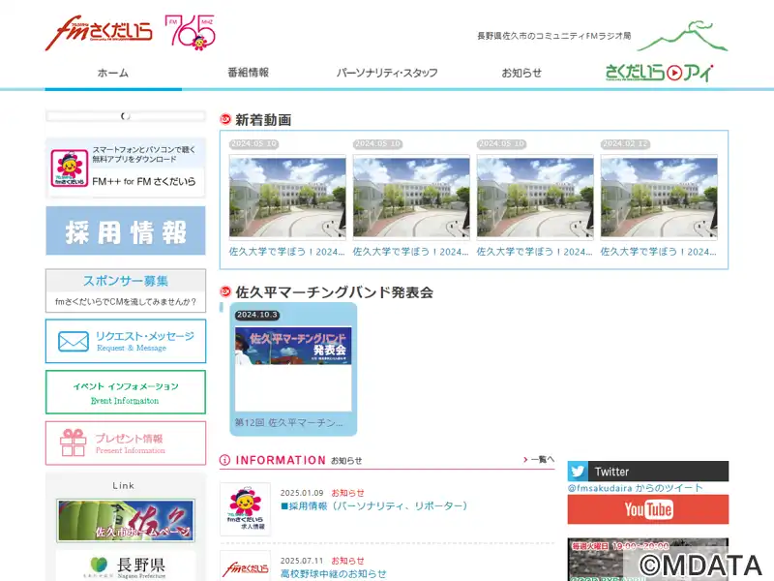774x581 pixels.
Task: Open the first 佐久大学で学ぼう video thumbnail
Action: [x=287, y=198]
